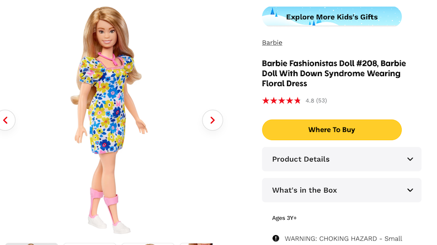Open the Explore More Kids's Gifts banner
437x245 pixels.
coord(332,17)
